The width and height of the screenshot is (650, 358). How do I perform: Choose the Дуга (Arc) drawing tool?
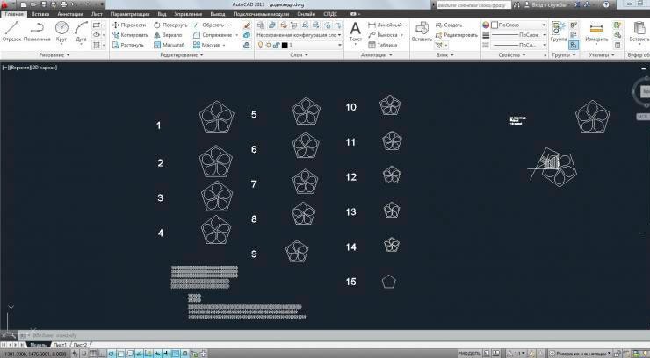pyautogui.click(x=82, y=31)
